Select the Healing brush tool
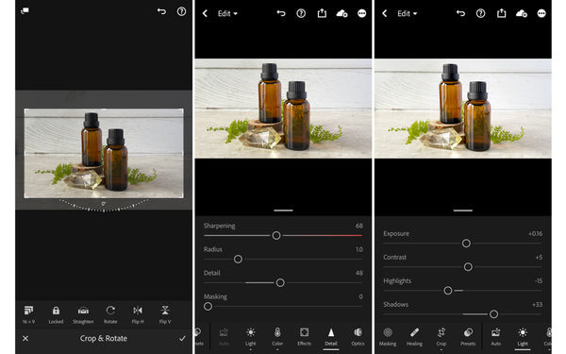This screenshot has height=354, width=566. 414,337
